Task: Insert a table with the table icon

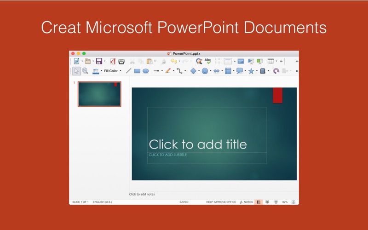Action: 271,61
